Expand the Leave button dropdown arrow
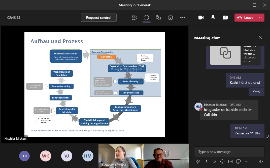 pos(260,18)
